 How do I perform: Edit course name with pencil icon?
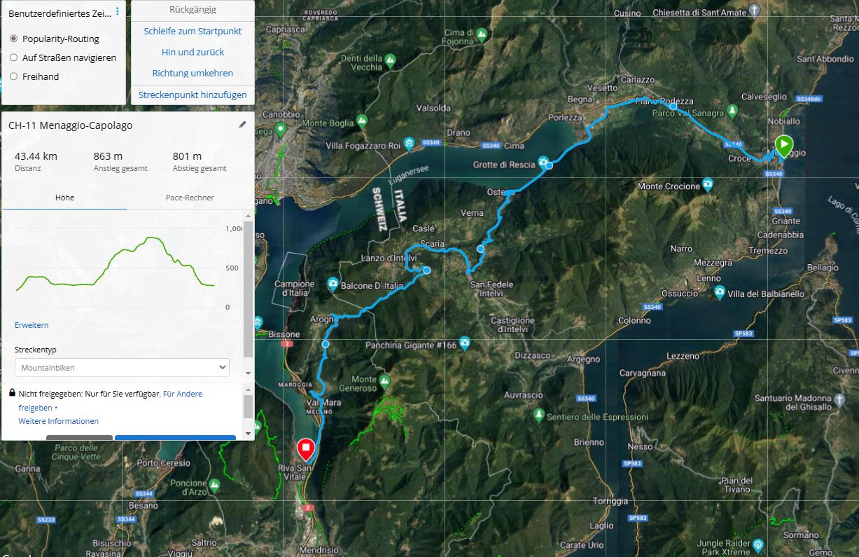(243, 125)
